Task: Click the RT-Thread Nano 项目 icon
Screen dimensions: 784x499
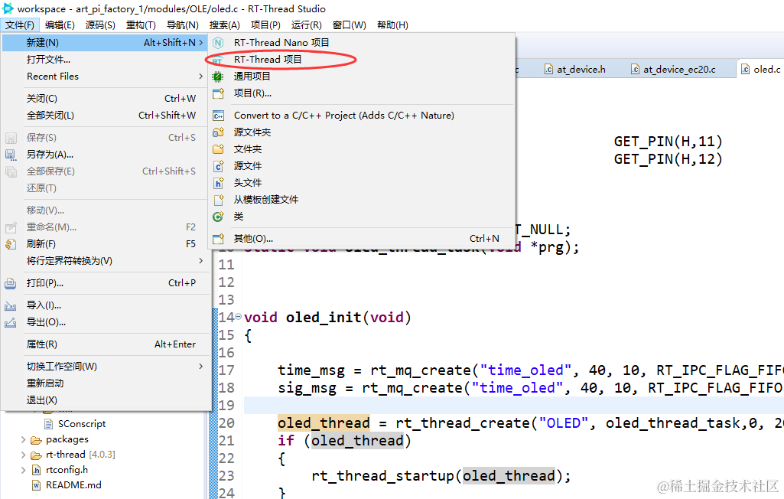Action: pyautogui.click(x=218, y=43)
